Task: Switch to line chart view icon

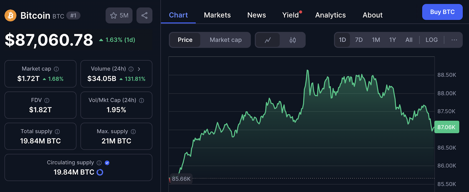Action: coord(268,40)
